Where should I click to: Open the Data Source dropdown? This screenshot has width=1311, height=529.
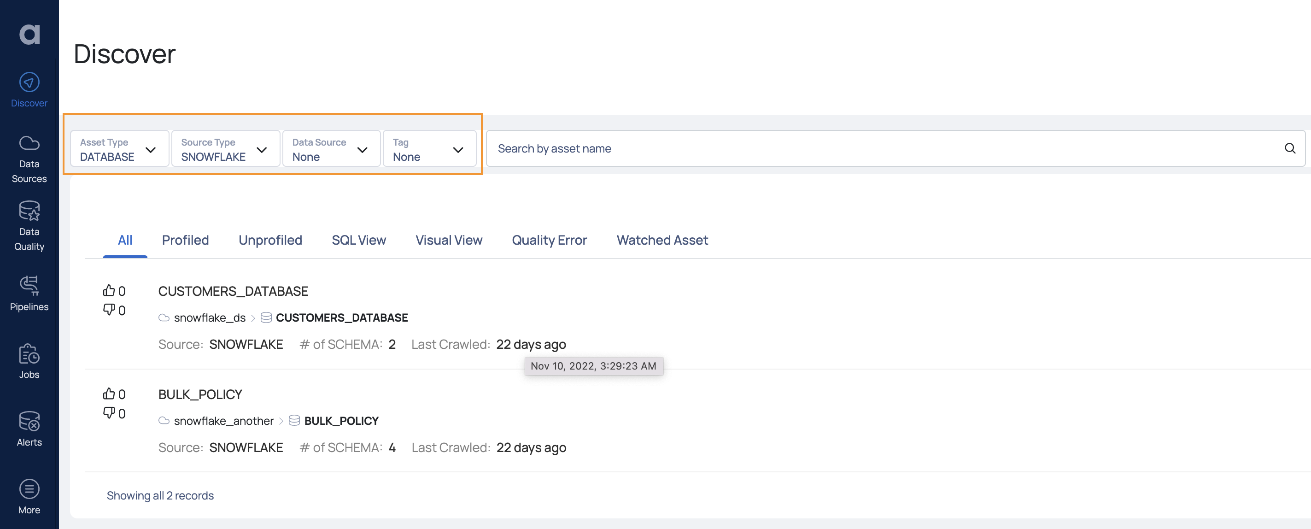click(x=331, y=149)
